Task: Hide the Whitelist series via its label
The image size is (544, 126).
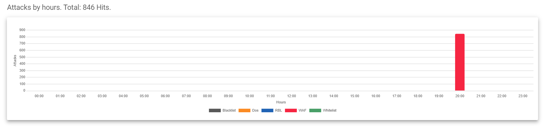Action: click(x=329, y=111)
